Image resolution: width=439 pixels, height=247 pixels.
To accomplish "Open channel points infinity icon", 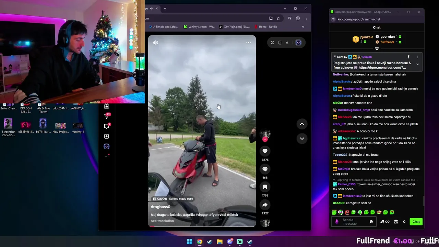I will pyautogui.click(x=385, y=222).
